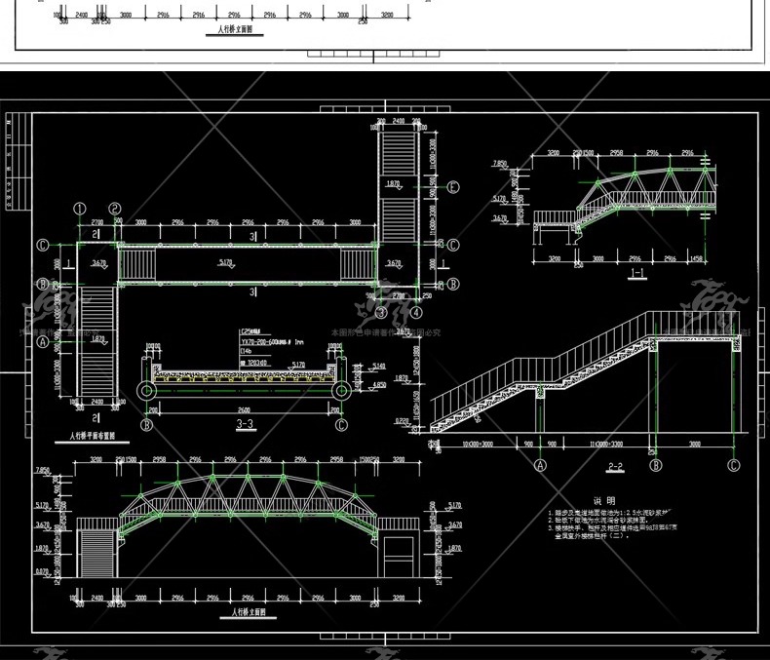Click the "说明" notes heading
Viewport: 770px width, 660px height.
pyautogui.click(x=604, y=501)
